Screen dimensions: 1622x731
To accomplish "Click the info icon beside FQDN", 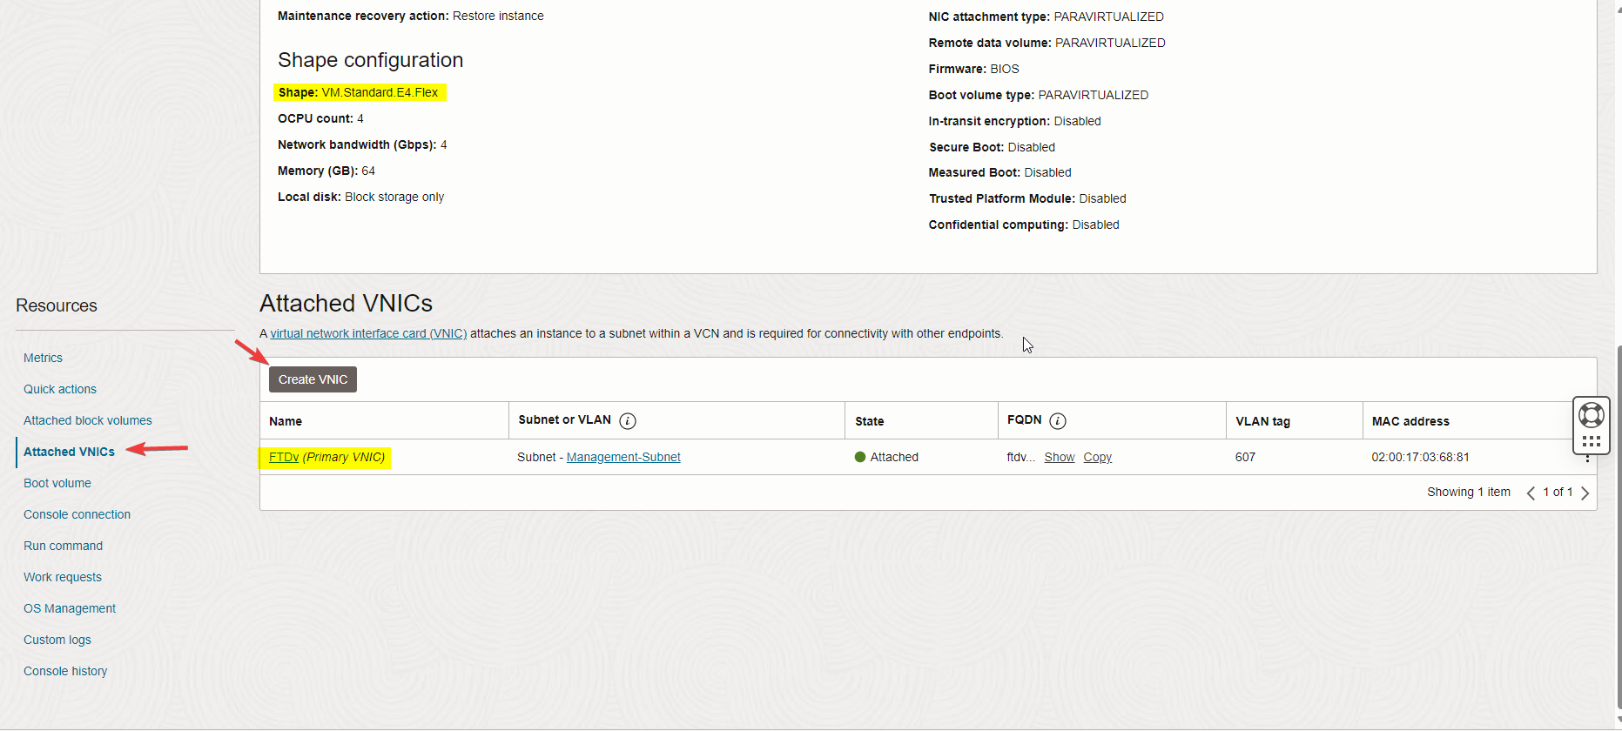I will (1057, 421).
